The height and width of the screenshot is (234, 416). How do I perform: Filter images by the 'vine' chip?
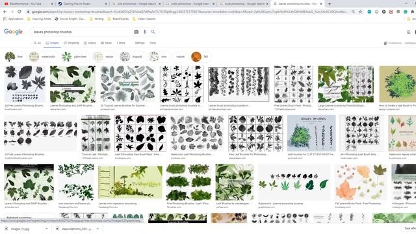coord(159,57)
